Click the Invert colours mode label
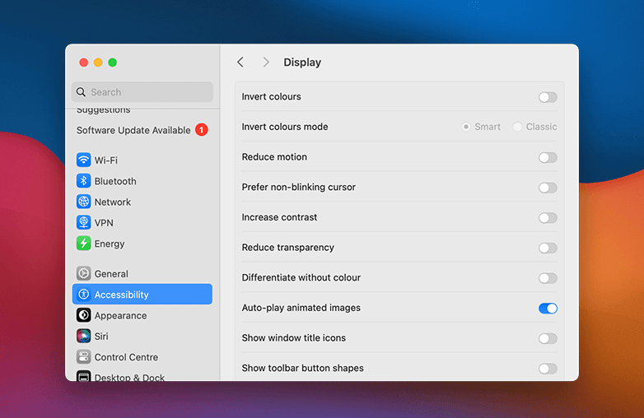The width and height of the screenshot is (644, 418). tap(285, 127)
